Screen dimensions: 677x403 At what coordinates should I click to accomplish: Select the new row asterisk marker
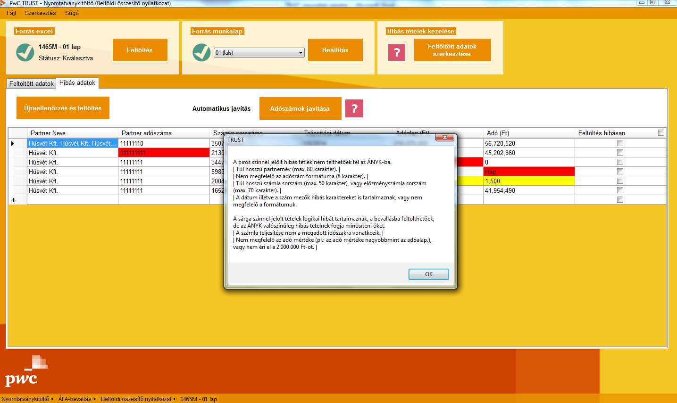[13, 200]
